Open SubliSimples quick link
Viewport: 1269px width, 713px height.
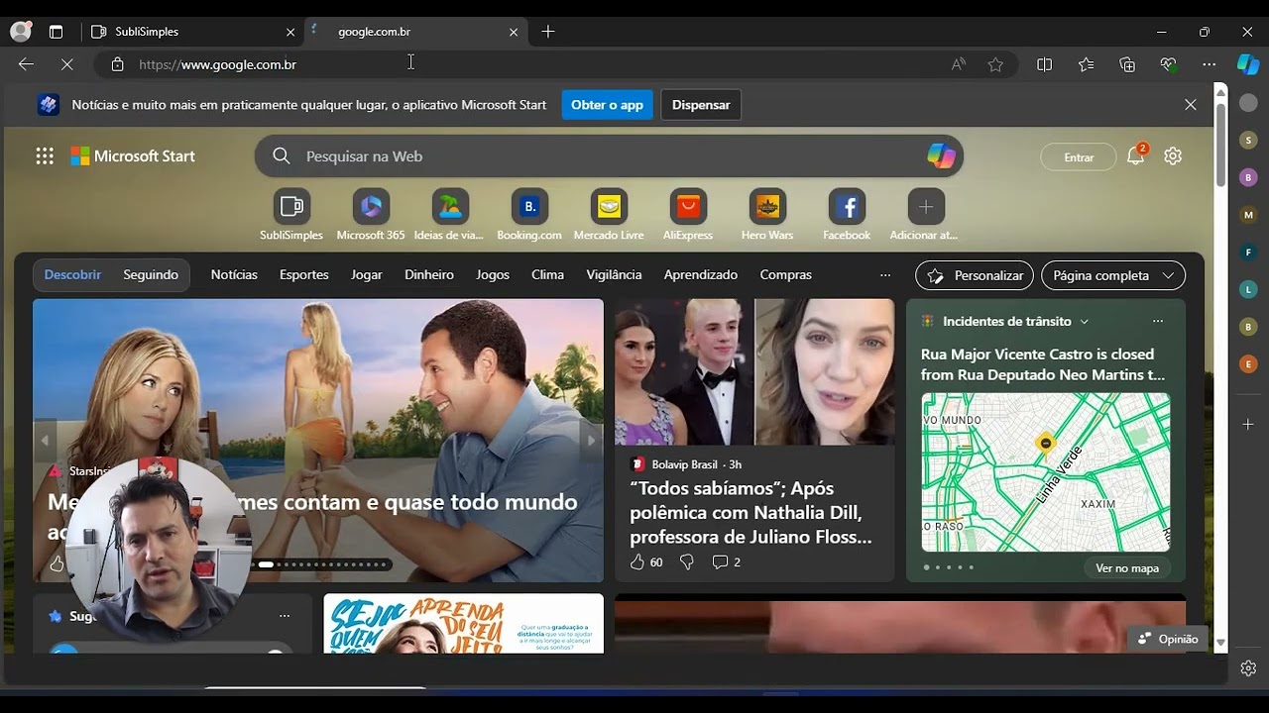pos(291,214)
